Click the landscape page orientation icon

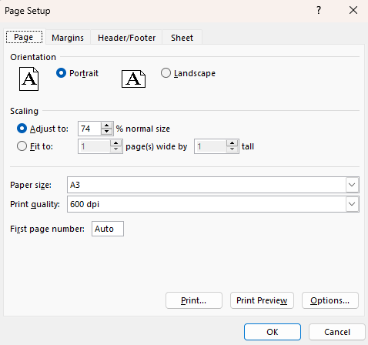pyautogui.click(x=133, y=79)
